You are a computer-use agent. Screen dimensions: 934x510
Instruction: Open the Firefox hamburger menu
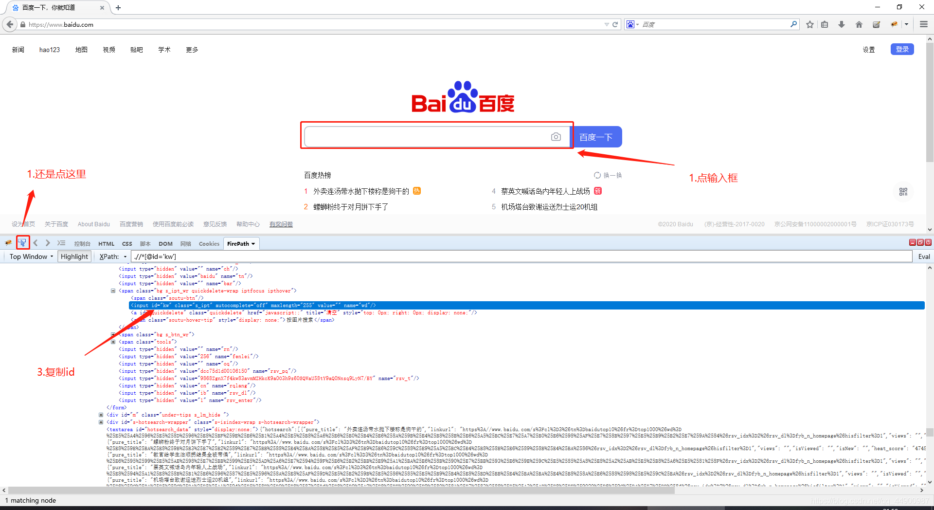click(923, 24)
